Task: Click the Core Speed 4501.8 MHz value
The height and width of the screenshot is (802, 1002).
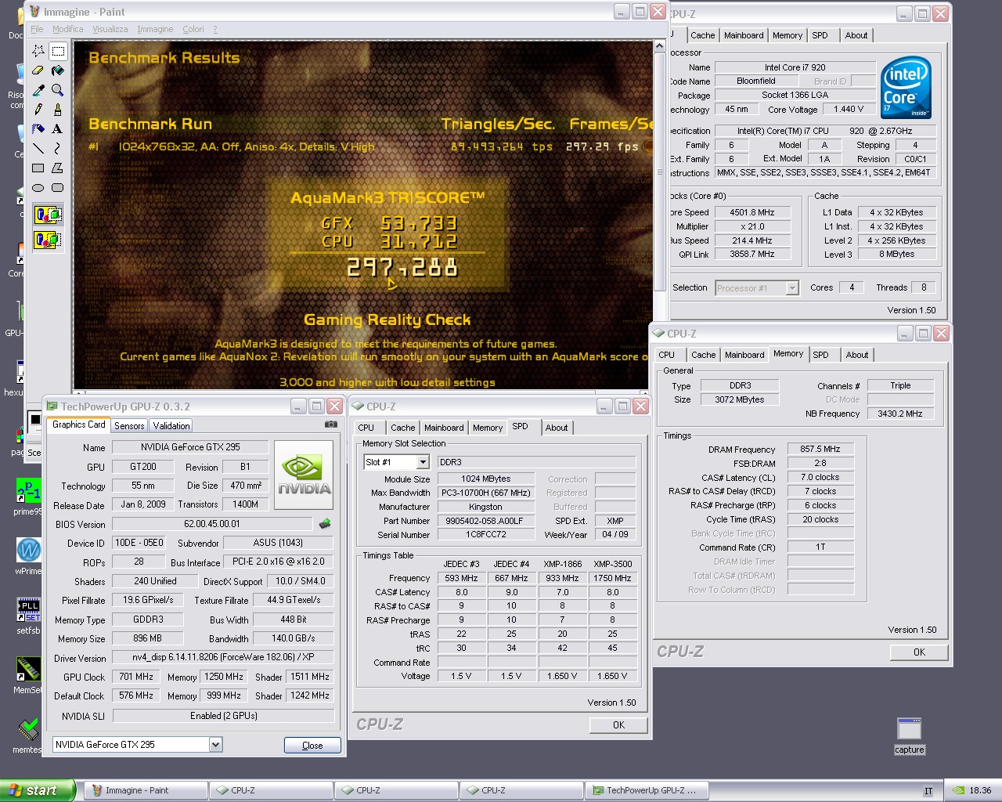Action: (752, 212)
